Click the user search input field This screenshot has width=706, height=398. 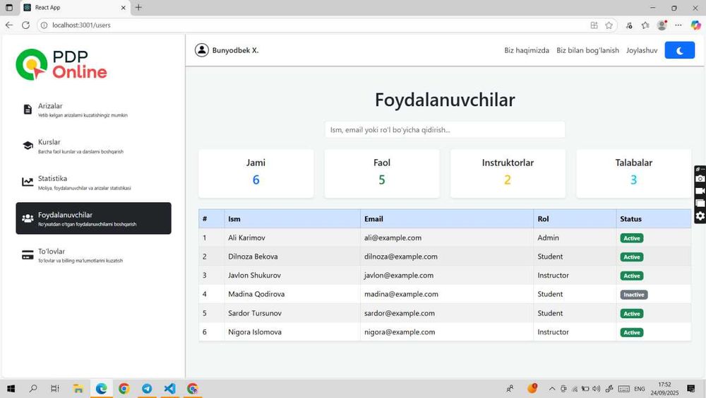444,130
